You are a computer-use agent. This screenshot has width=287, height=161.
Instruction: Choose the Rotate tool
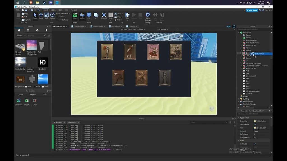(52, 16)
